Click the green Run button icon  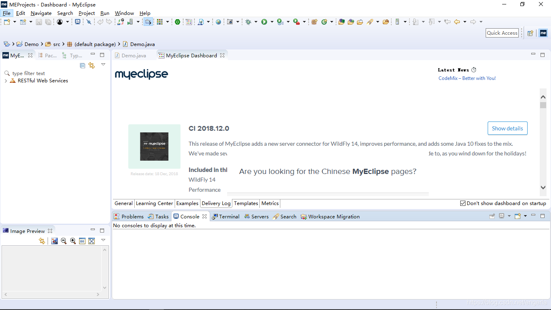pyautogui.click(x=264, y=22)
